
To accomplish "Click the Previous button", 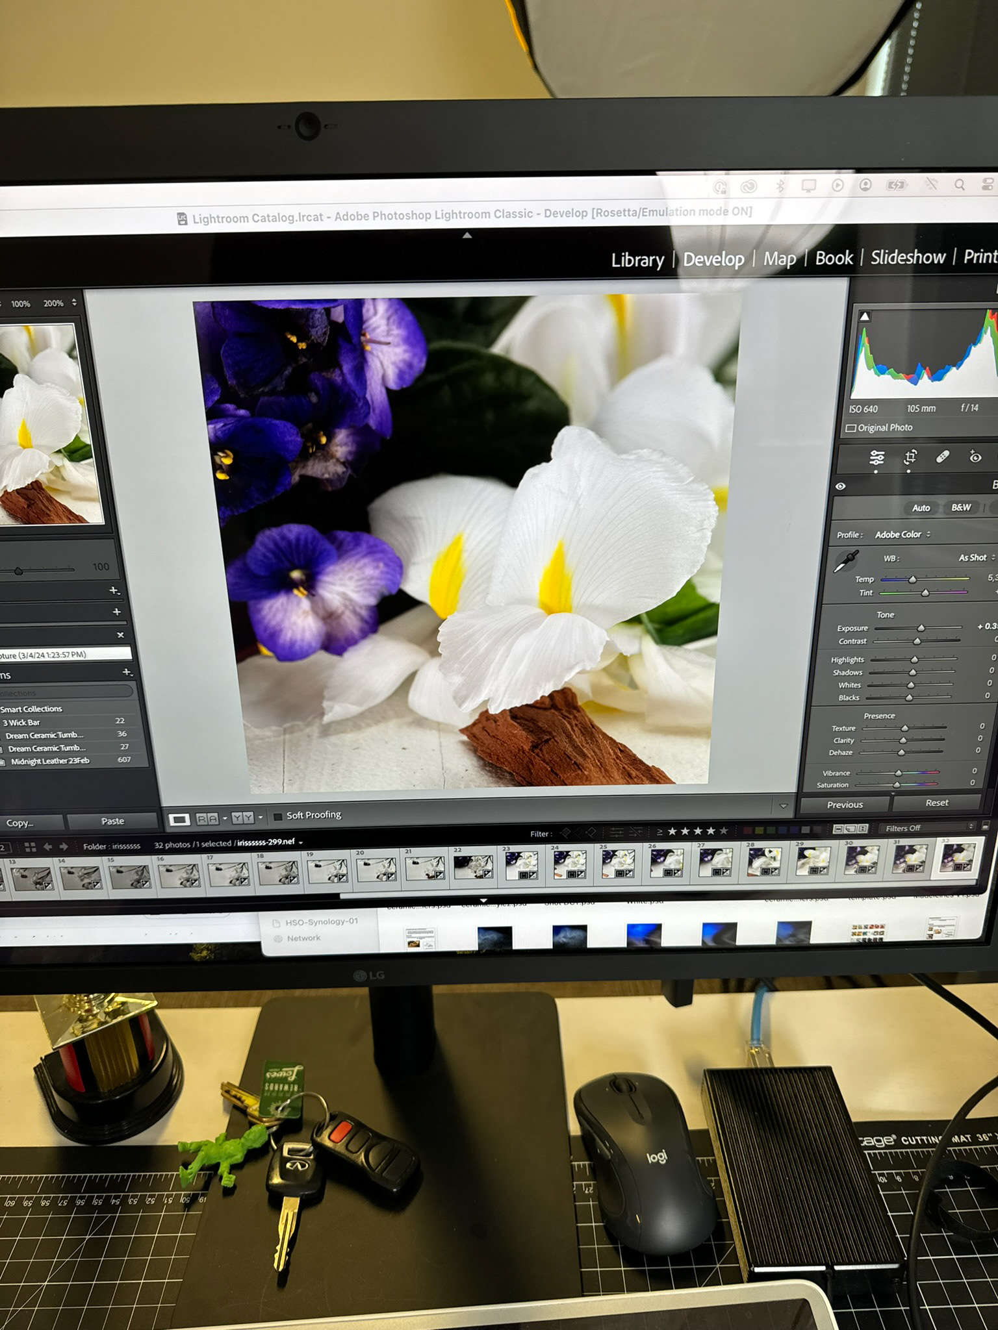I will coord(845,805).
